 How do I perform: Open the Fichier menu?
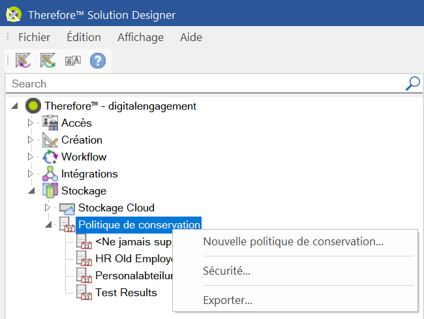(34, 37)
